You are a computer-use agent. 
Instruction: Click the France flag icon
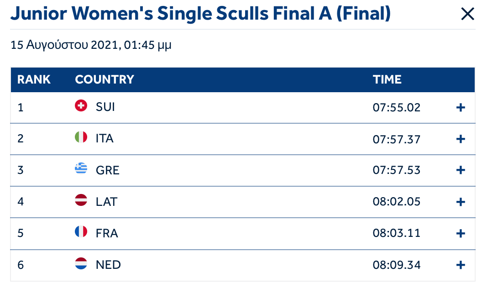[81, 232]
